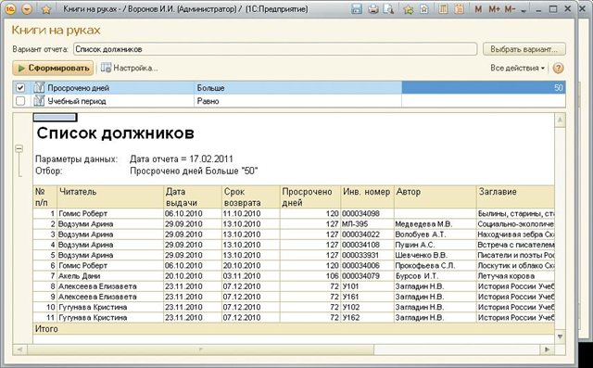Viewport: 593px width, 368px height.
Task: Click the 1C application logo icon
Action: coord(10,9)
